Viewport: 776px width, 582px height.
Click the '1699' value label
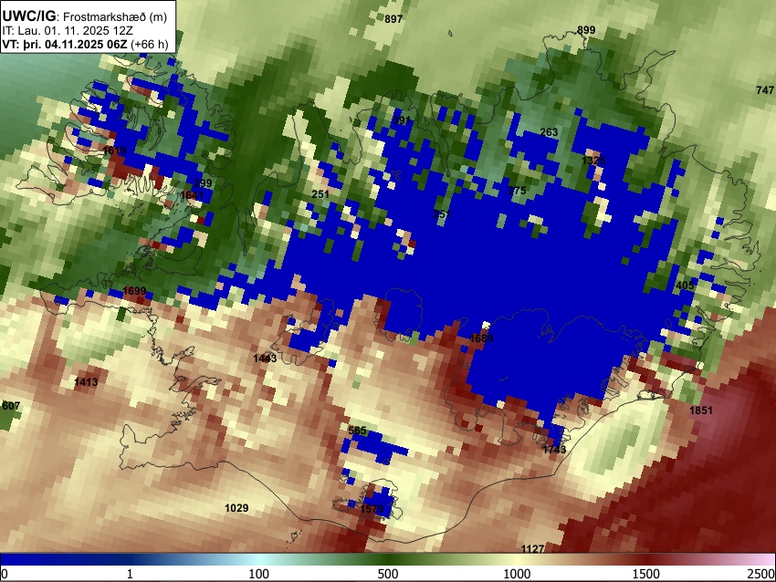click(x=134, y=291)
